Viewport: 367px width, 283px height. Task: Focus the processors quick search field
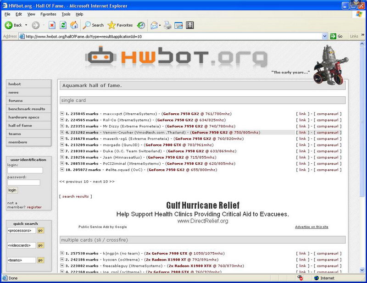pyautogui.click(x=22, y=231)
